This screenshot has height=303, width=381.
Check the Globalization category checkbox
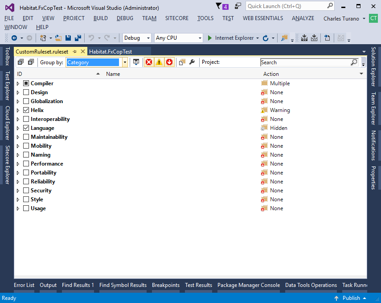(x=26, y=101)
